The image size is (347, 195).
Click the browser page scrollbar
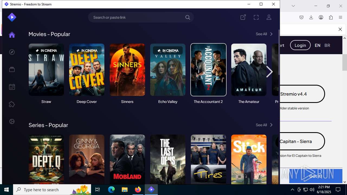(x=345, y=62)
